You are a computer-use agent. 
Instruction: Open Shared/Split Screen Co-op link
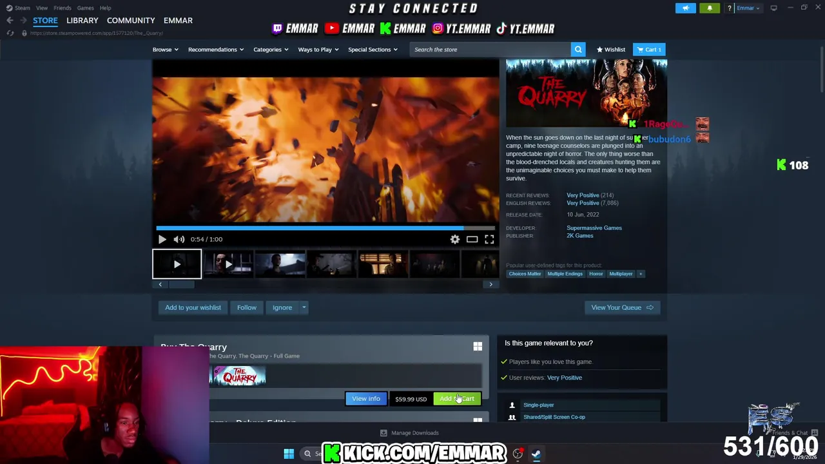[x=554, y=417]
